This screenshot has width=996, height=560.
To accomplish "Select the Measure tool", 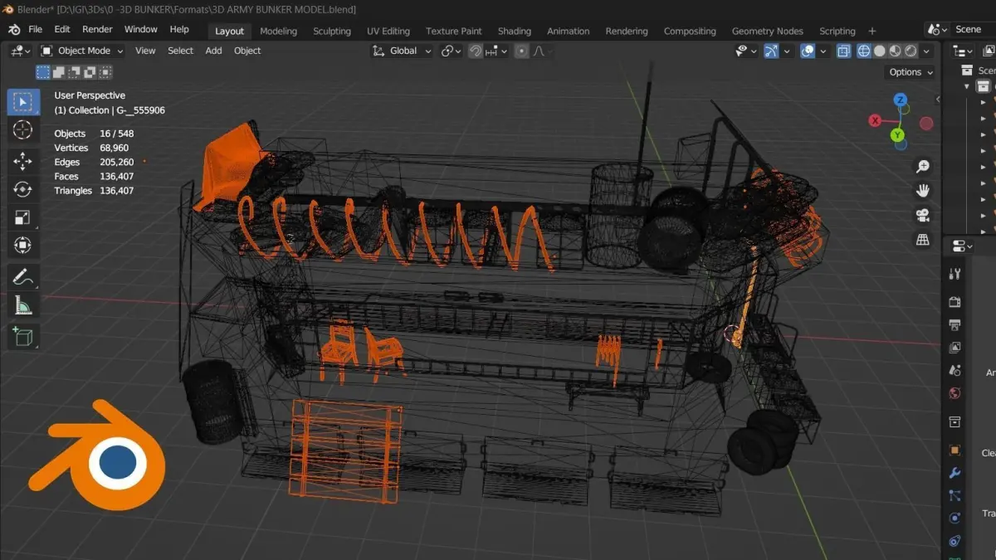I will (22, 305).
